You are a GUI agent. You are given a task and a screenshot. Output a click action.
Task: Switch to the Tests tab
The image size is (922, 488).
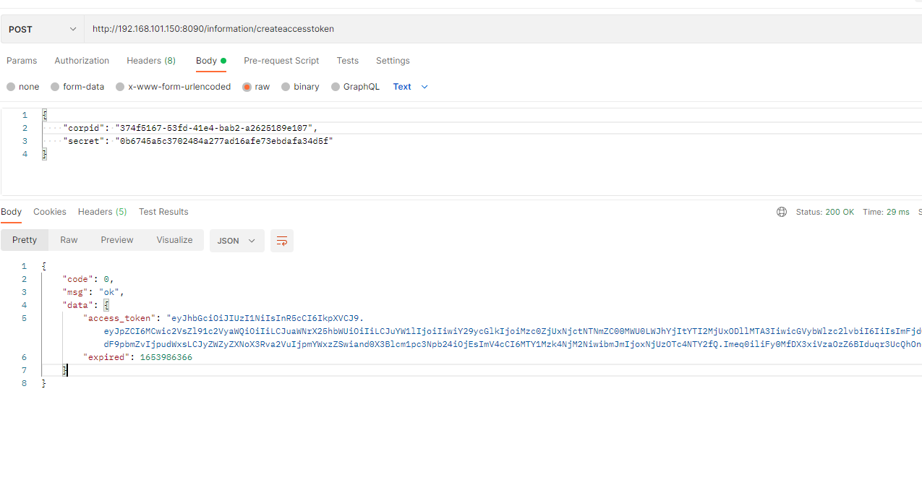pos(348,61)
